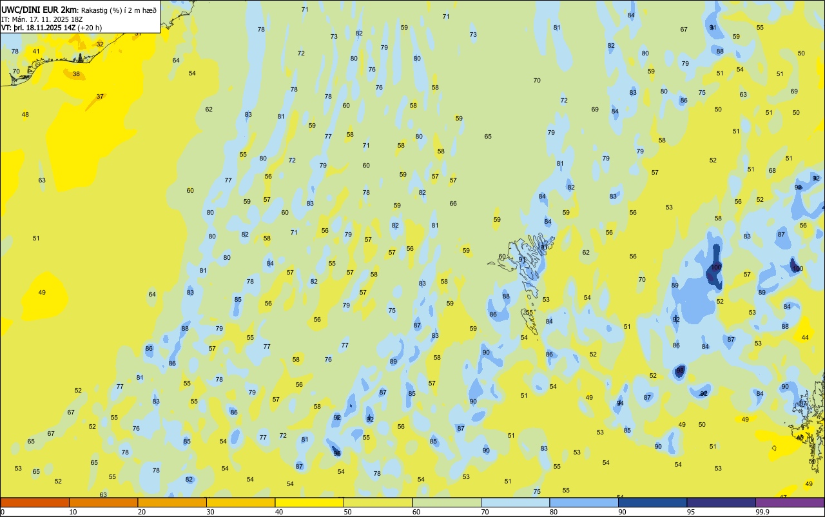Choose the dark blue 90–95 legend swatch
Image resolution: width=825 pixels, height=517 pixels.
(652, 502)
